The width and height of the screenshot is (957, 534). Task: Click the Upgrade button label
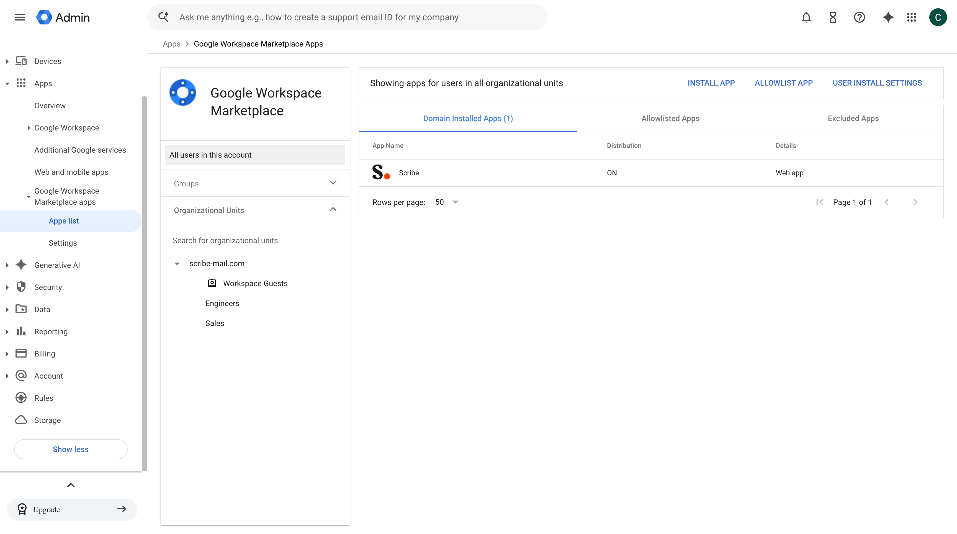tap(47, 509)
